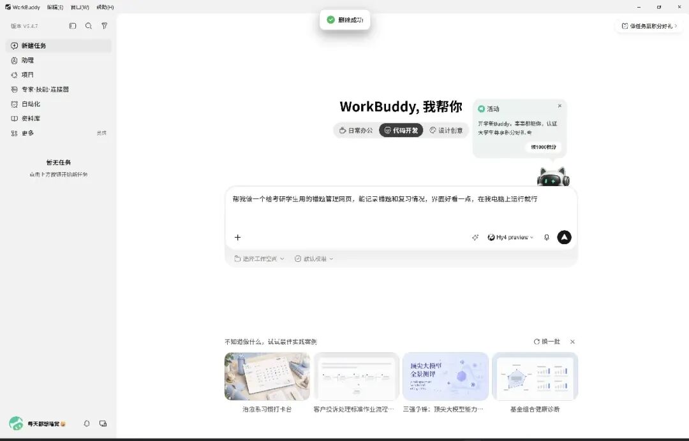Open 助理 in the sidebar
The image size is (689, 441).
click(x=59, y=60)
